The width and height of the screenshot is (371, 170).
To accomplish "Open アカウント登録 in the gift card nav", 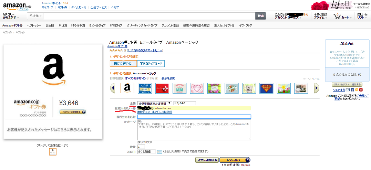I will [x=170, y=25].
